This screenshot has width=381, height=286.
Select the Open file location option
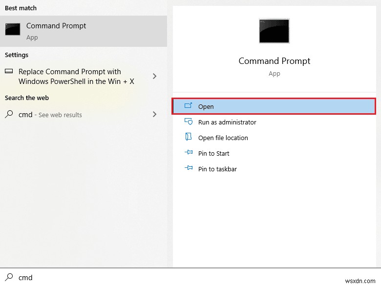[223, 138]
